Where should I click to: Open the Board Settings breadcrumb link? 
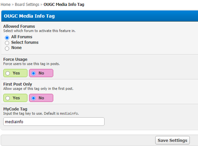pos(27,5)
